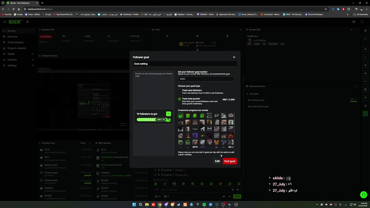The image size is (370, 208).
Task: Open Windows taskbar search
Action: tap(140, 205)
